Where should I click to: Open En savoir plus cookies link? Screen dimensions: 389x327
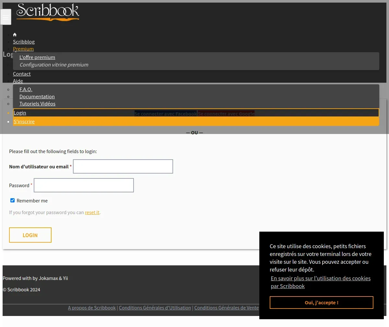click(x=321, y=282)
